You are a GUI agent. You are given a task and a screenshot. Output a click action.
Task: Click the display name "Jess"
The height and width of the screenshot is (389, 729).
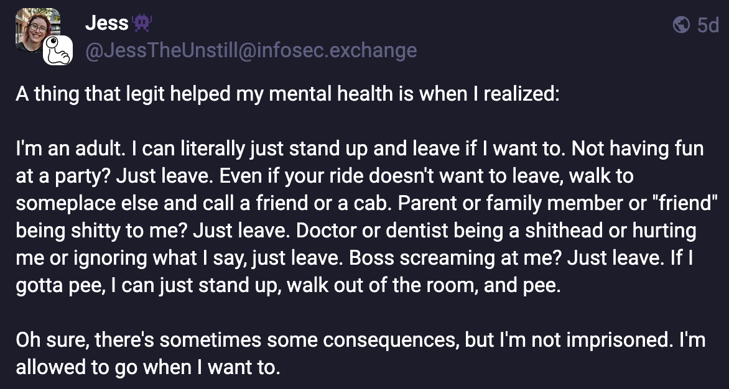[x=106, y=24]
